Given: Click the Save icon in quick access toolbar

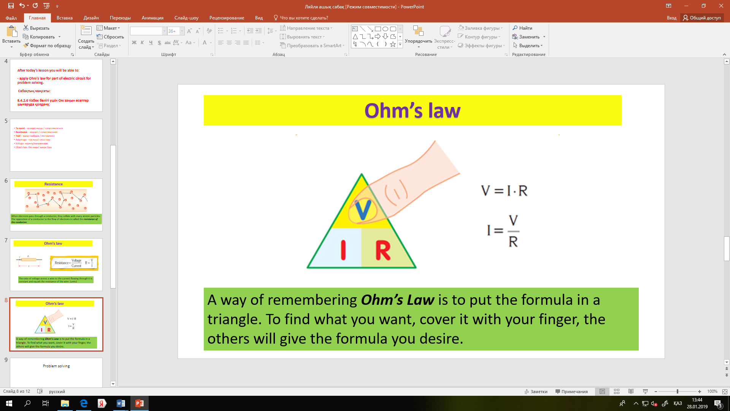Looking at the screenshot, I should (11, 6).
